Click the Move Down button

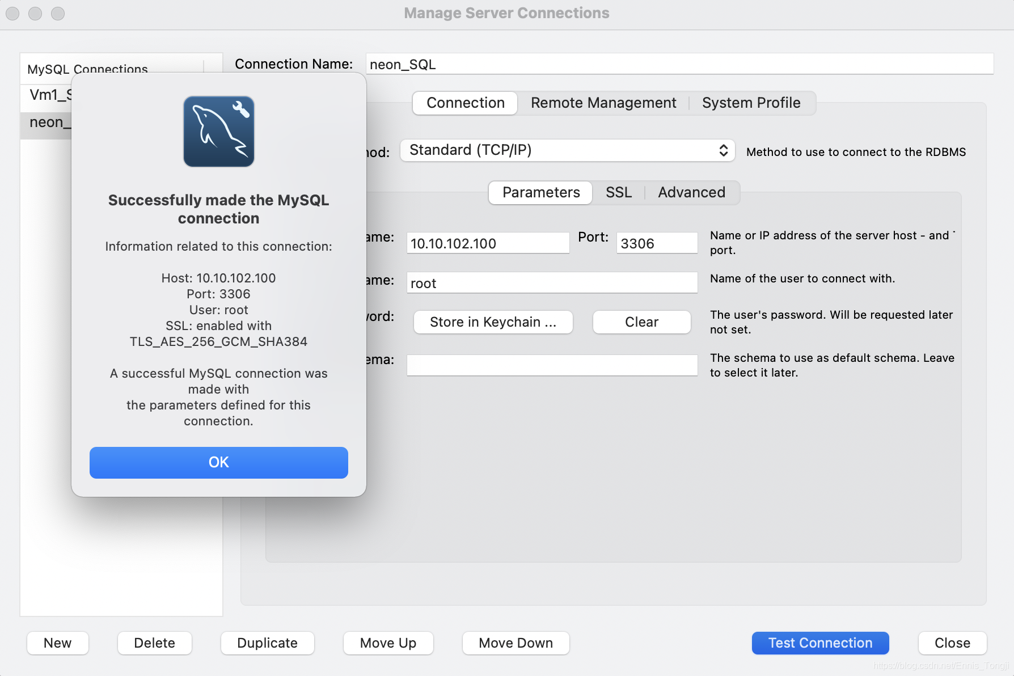tap(516, 643)
